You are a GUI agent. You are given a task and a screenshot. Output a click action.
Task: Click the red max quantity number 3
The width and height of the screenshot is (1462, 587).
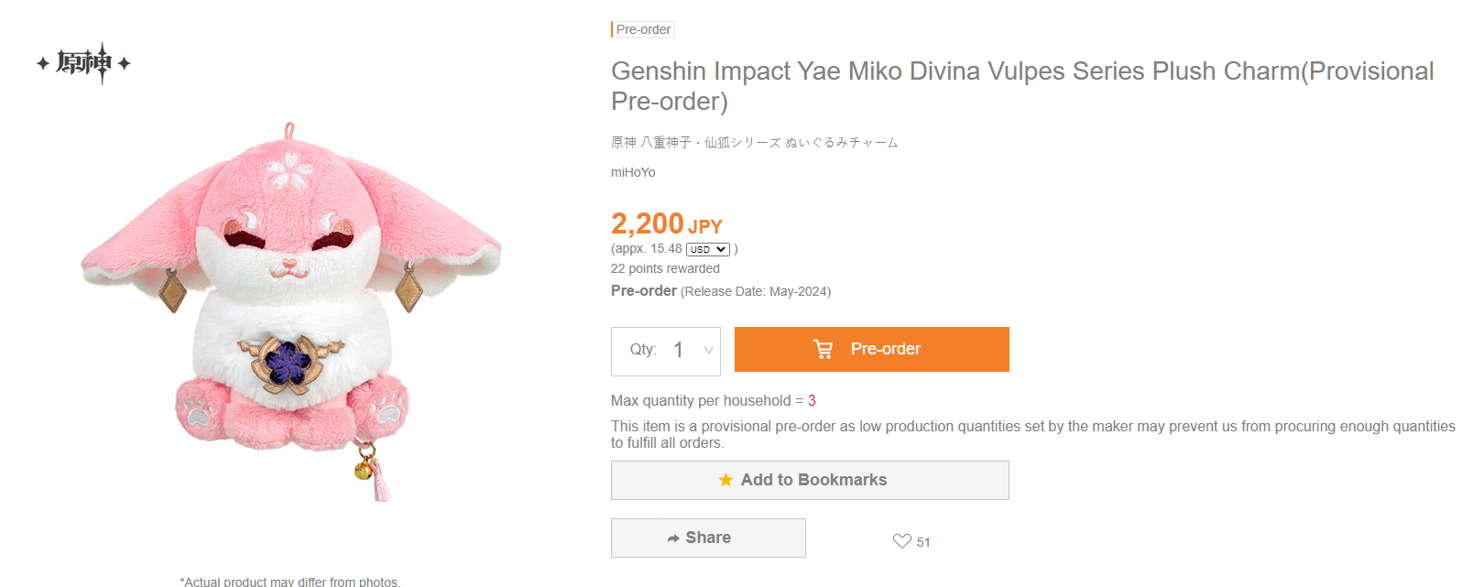[x=812, y=400]
